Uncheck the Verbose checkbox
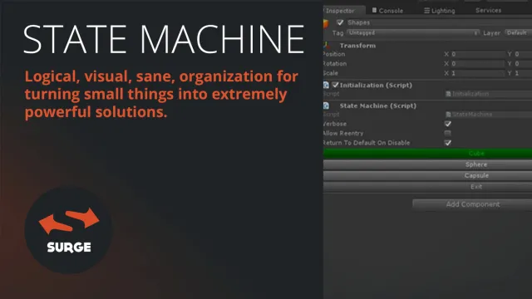The width and height of the screenshot is (532, 299). [448, 124]
